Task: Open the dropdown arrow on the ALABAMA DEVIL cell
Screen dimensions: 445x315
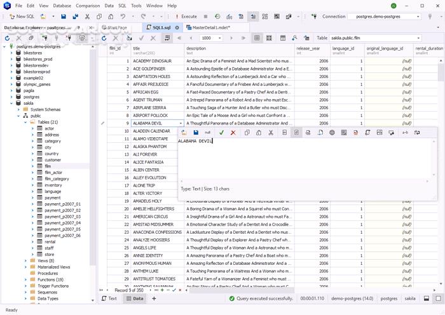Action: tap(181, 123)
